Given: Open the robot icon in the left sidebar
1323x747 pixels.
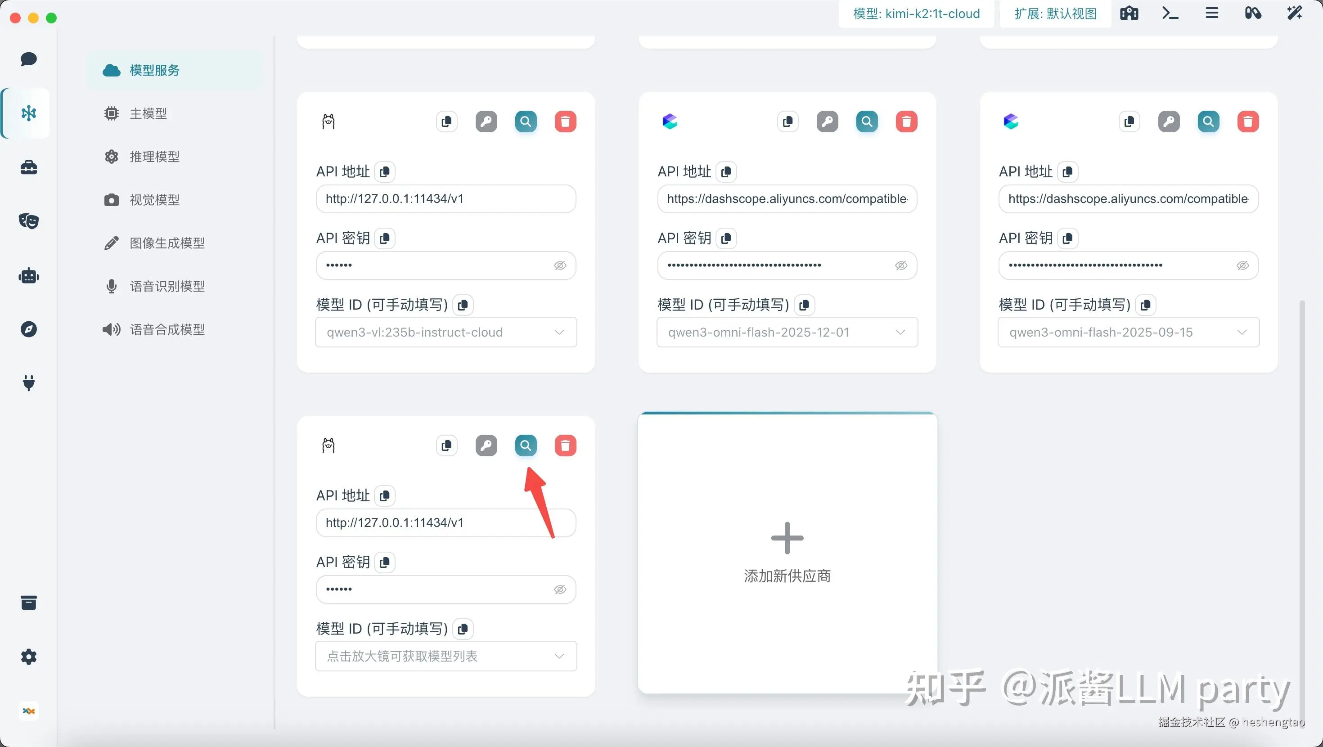Looking at the screenshot, I should pyautogui.click(x=29, y=276).
